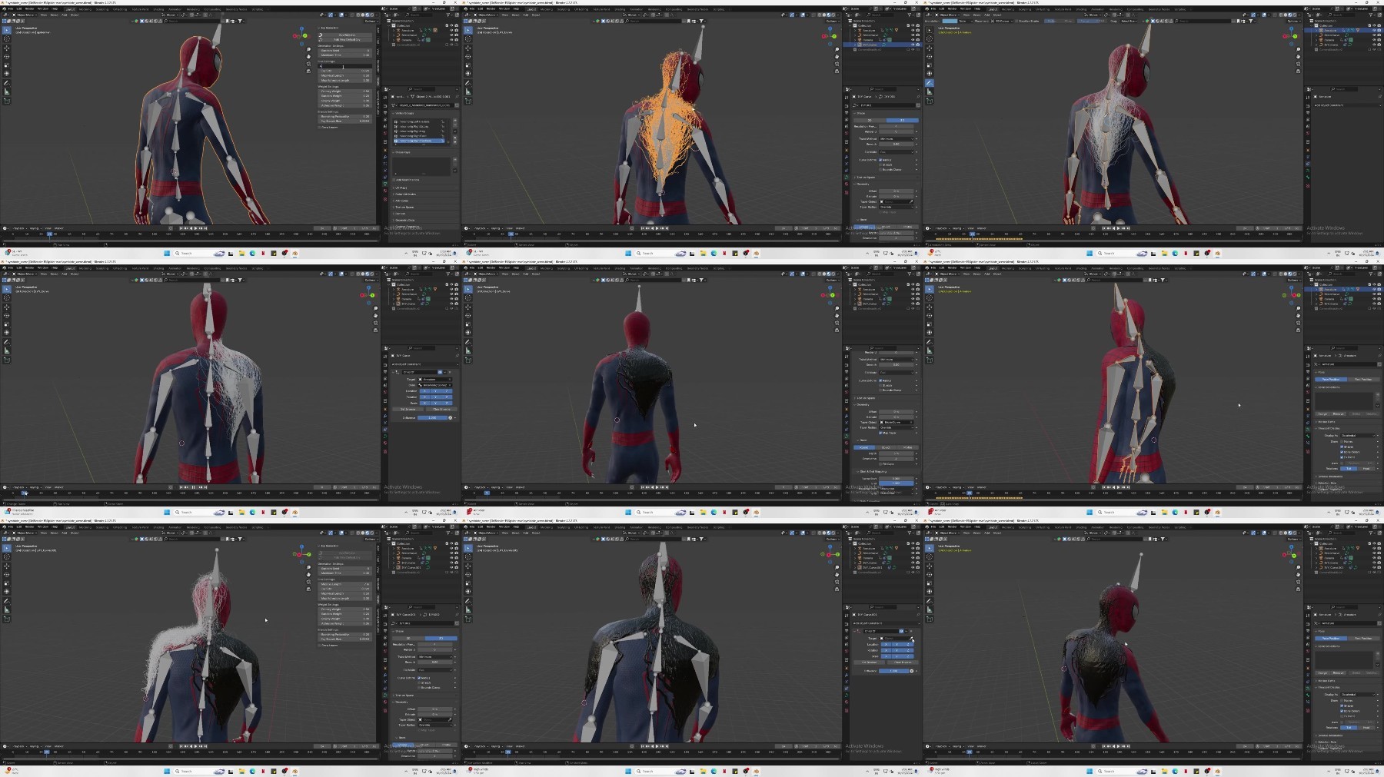This screenshot has width=1384, height=777.
Task: Switch to Sculpting workspace tab in top-right window
Action: [1026, 9]
